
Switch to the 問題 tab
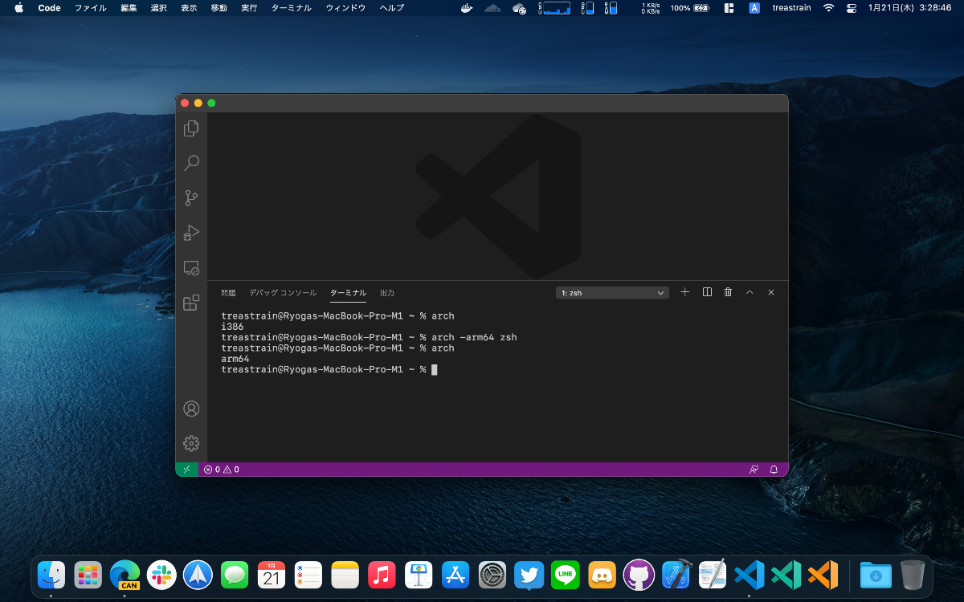point(229,293)
